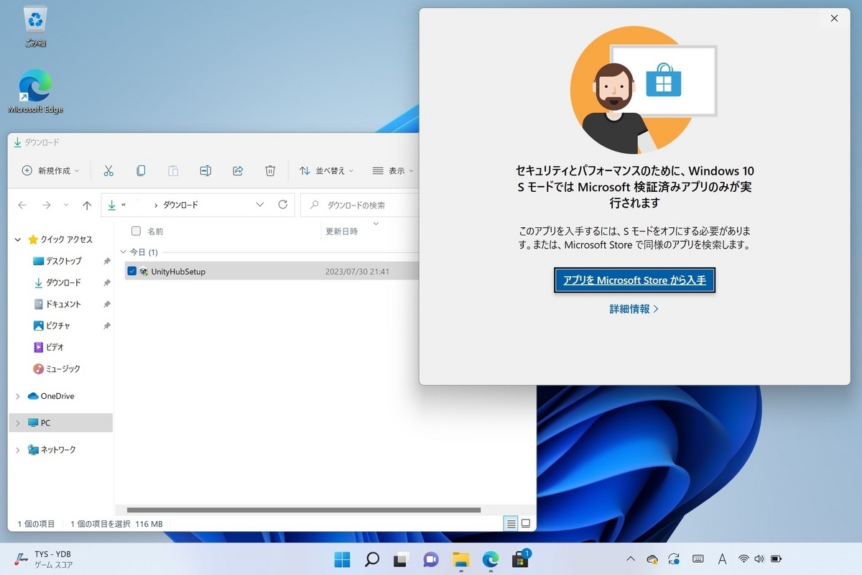Switch to details view icon in status bar
The height and width of the screenshot is (575, 862).
[511, 524]
